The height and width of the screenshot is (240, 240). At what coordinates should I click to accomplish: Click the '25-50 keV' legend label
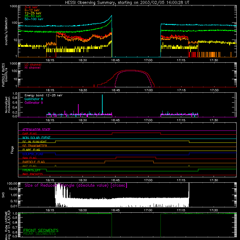[33, 16]
